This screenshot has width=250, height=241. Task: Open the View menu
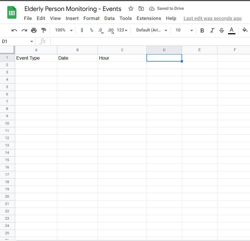[x=55, y=18]
